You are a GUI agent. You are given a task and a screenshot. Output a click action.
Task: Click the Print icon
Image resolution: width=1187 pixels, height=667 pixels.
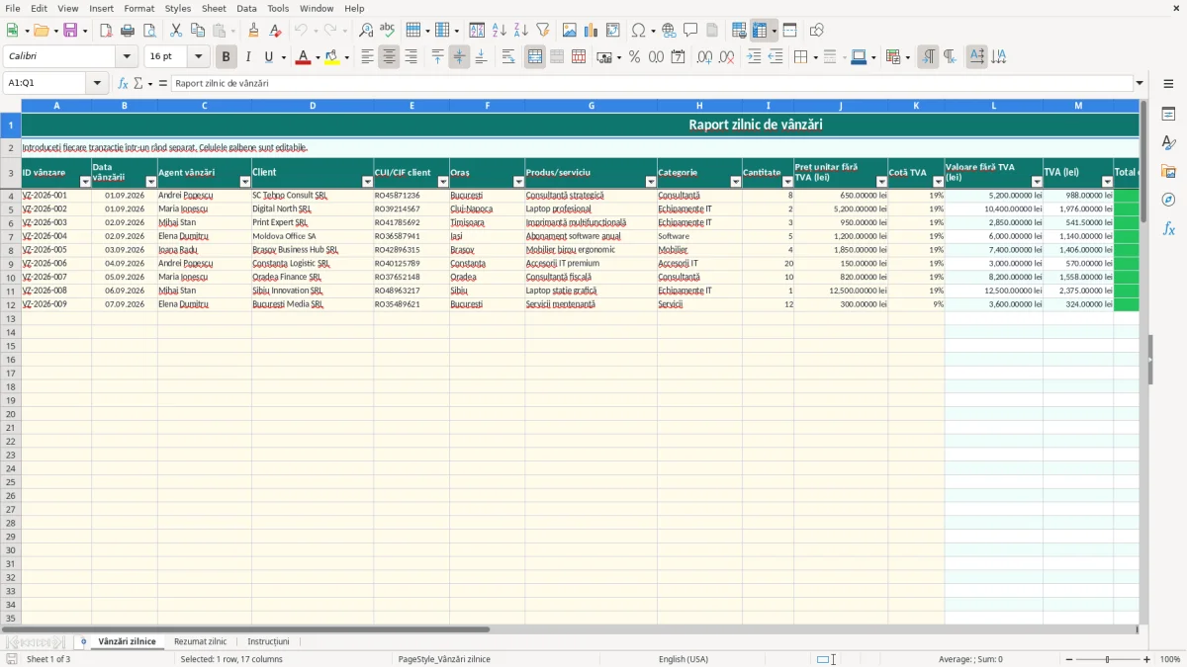coord(128,31)
